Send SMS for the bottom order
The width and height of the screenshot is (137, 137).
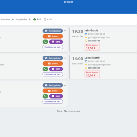point(56,96)
